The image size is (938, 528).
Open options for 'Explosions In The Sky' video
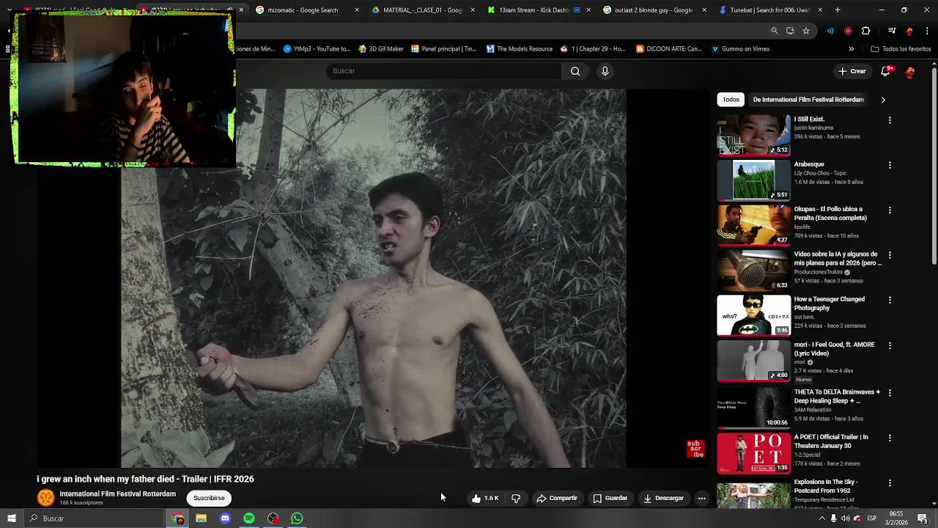tap(890, 483)
